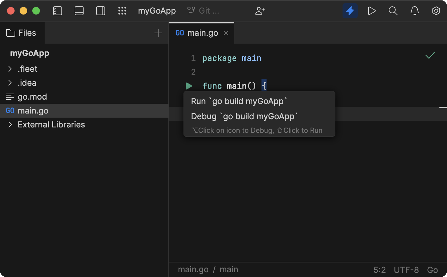This screenshot has width=447, height=277.
Task: Toggle Smart Mode with the lightning icon
Action: 350,10
